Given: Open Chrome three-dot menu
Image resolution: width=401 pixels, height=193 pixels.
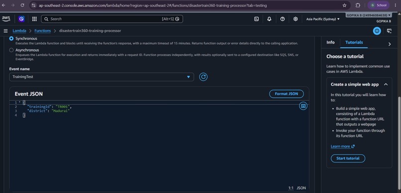Looking at the screenshot, I should tap(395, 5).
